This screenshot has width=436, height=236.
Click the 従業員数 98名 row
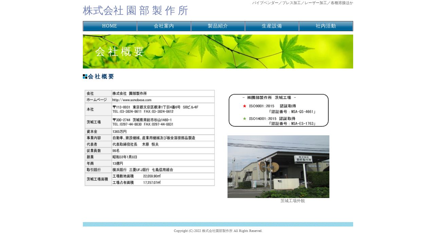150,151
